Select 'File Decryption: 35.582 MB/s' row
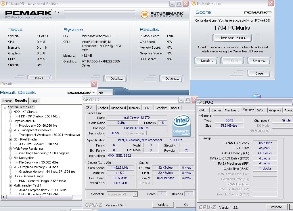This screenshot has width=293, height=211. 39,162
